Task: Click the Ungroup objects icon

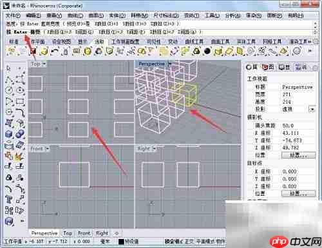Action: tap(20, 178)
